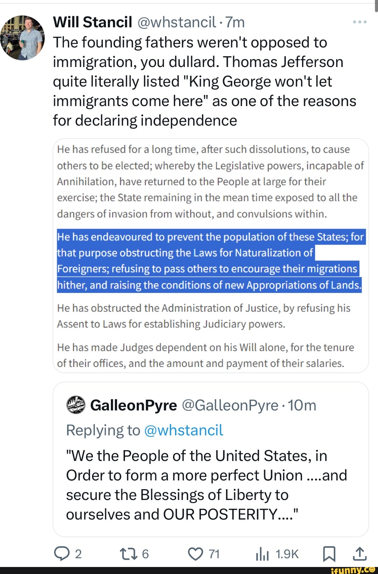This screenshot has width=378, height=574.
Task: Click the iFunny watermark logo
Action: [353, 569]
